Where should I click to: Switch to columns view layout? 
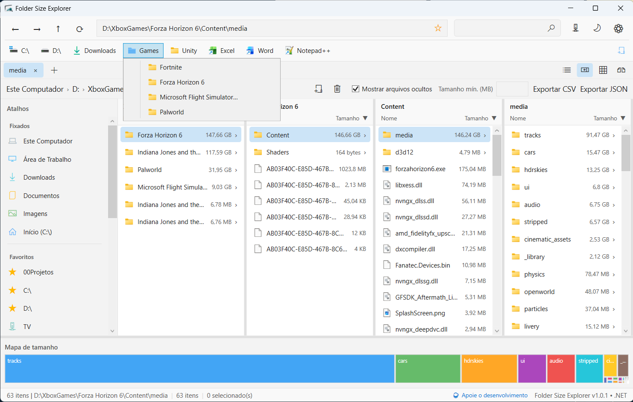[x=585, y=70]
